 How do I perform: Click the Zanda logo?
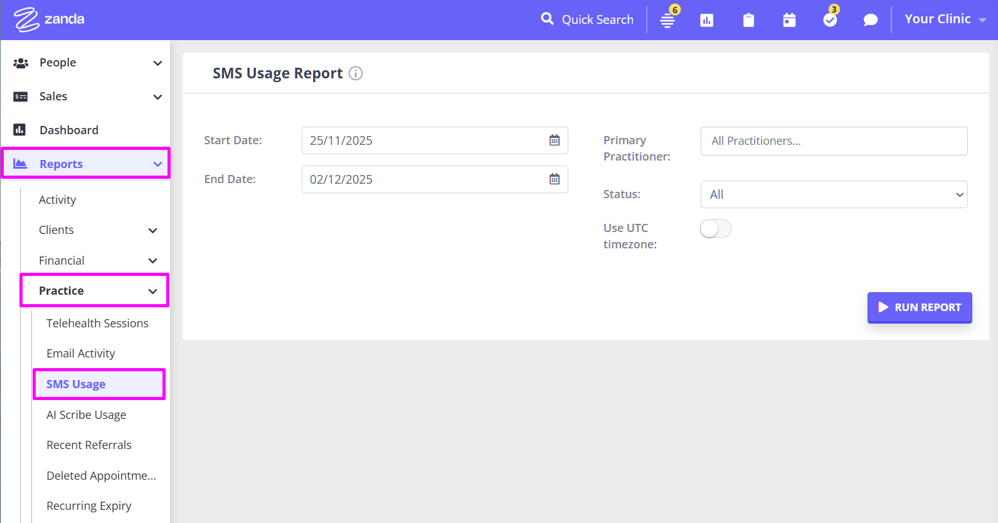coord(49,19)
